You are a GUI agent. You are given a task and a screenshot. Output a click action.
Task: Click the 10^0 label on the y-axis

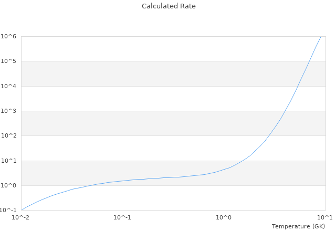[9, 186]
